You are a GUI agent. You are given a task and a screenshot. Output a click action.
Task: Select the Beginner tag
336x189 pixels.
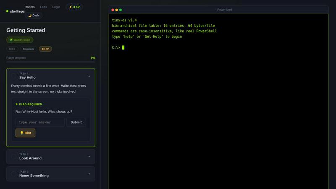29,49
